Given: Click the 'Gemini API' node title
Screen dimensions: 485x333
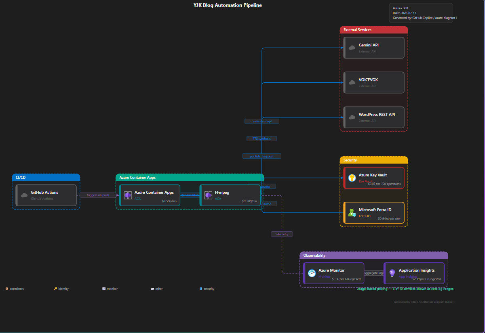Looking at the screenshot, I should click(369, 45).
